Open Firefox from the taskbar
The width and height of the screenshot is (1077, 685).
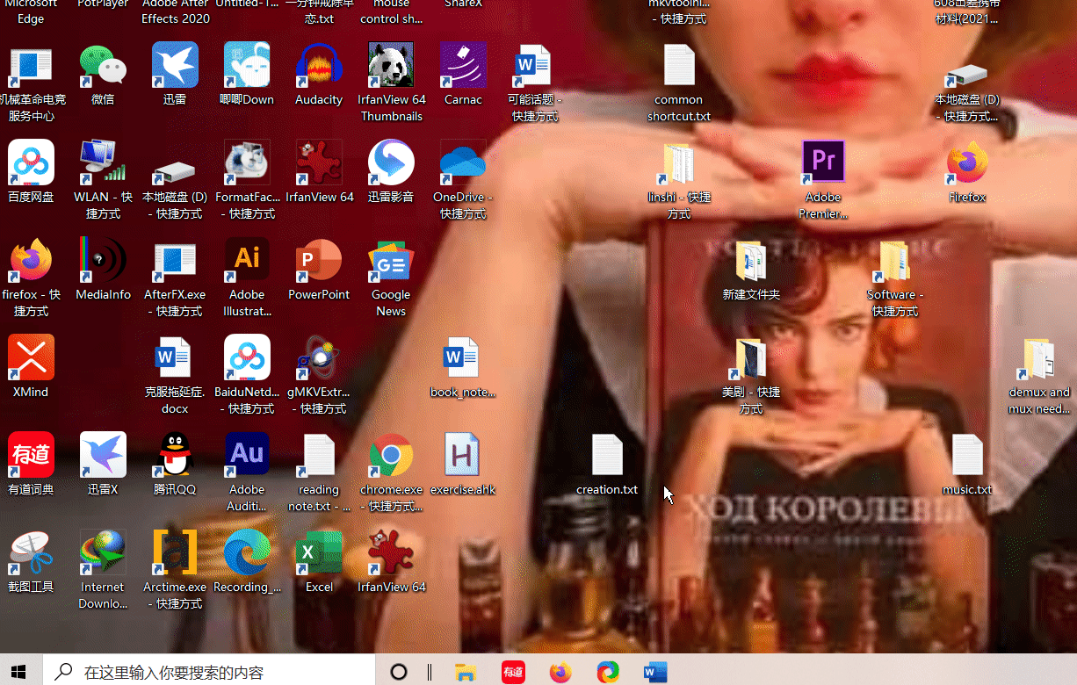click(560, 673)
